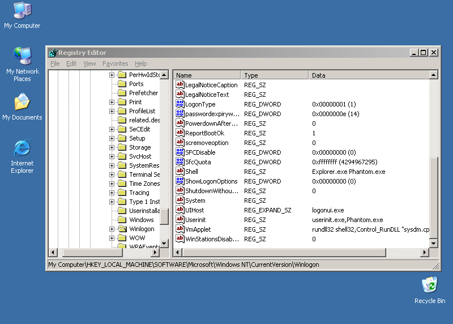The height and width of the screenshot is (324, 453).
Task: Expand the Storage key node
Action: point(112,147)
